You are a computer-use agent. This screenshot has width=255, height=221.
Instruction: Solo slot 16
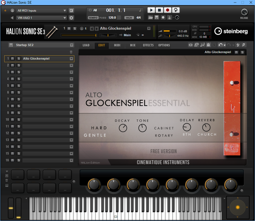pyautogui.click(x=19, y=160)
